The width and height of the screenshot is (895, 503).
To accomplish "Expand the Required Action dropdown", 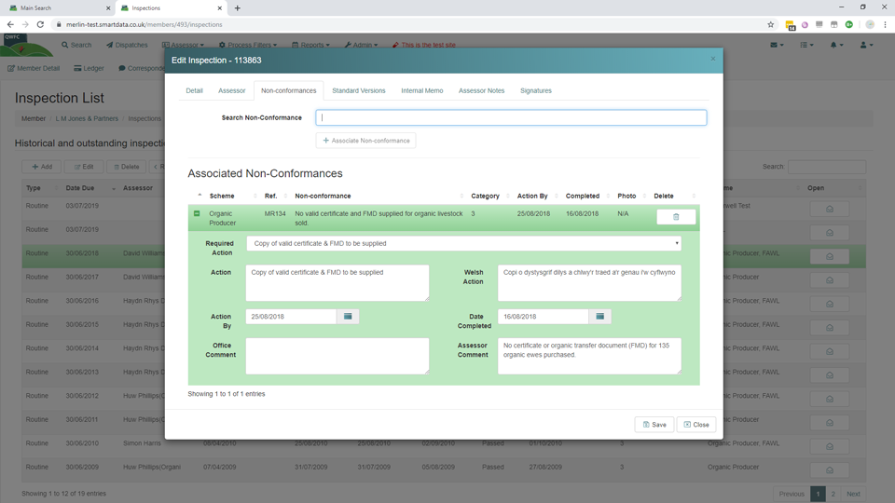I will click(x=463, y=243).
